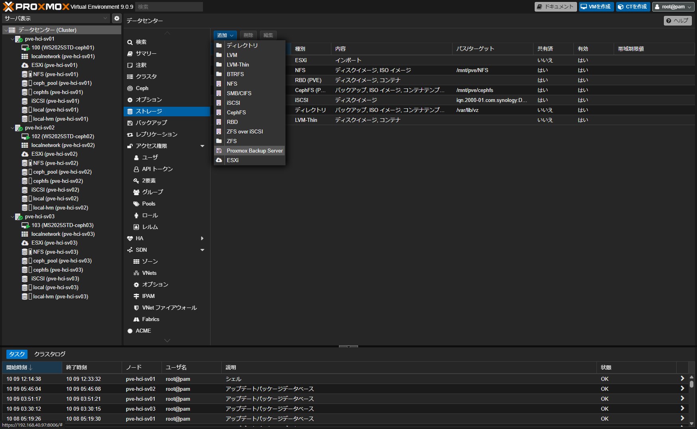
Task: Collapse the access permissions submenu arrow
Action: (202, 146)
